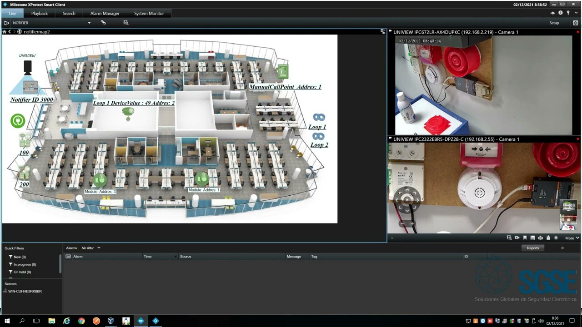Image resolution: width=582 pixels, height=327 pixels.
Task: Filter alarms by On hold (0)
Action: tap(20, 272)
